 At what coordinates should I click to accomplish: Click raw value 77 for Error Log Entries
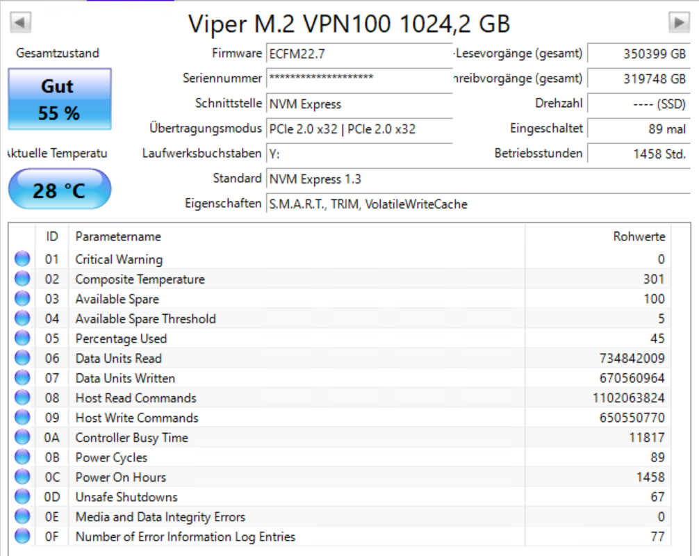point(657,537)
